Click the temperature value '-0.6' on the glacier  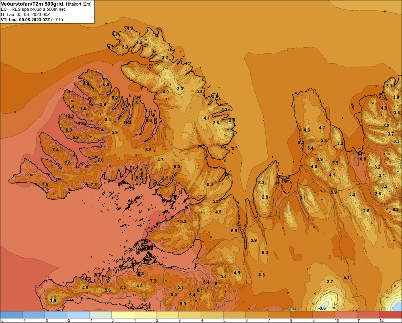click(322, 308)
